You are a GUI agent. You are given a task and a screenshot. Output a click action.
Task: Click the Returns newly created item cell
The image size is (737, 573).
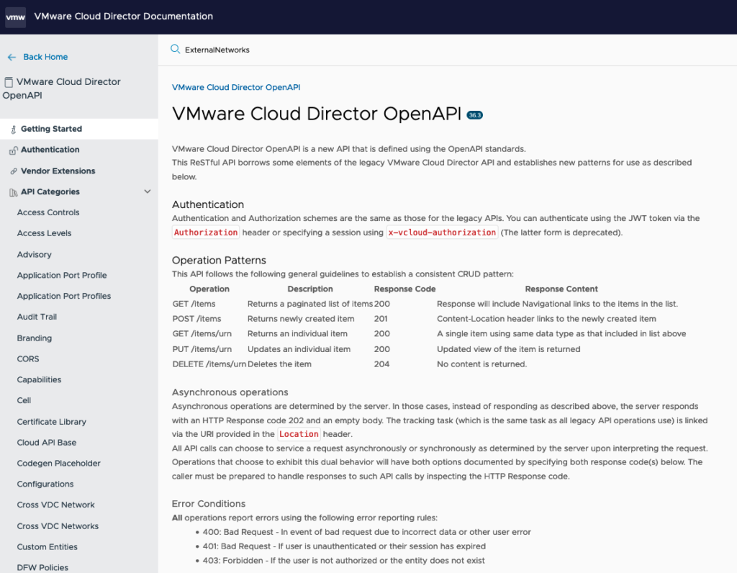coord(301,319)
